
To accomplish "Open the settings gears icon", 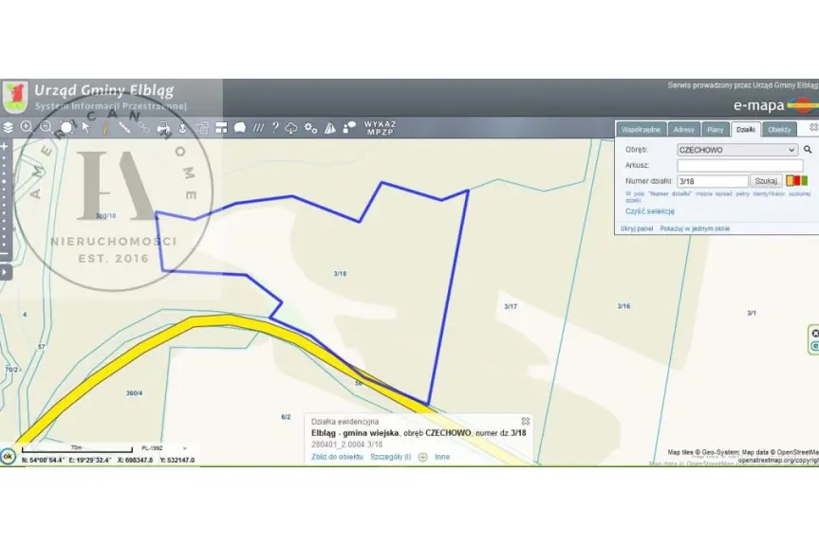I will 310,128.
